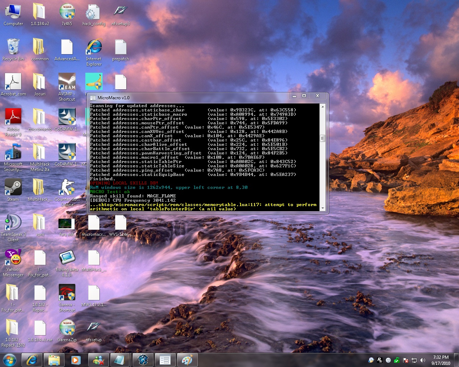Open Windows Media Player from taskbar
Viewport: 459px width, 367px height.
76,360
